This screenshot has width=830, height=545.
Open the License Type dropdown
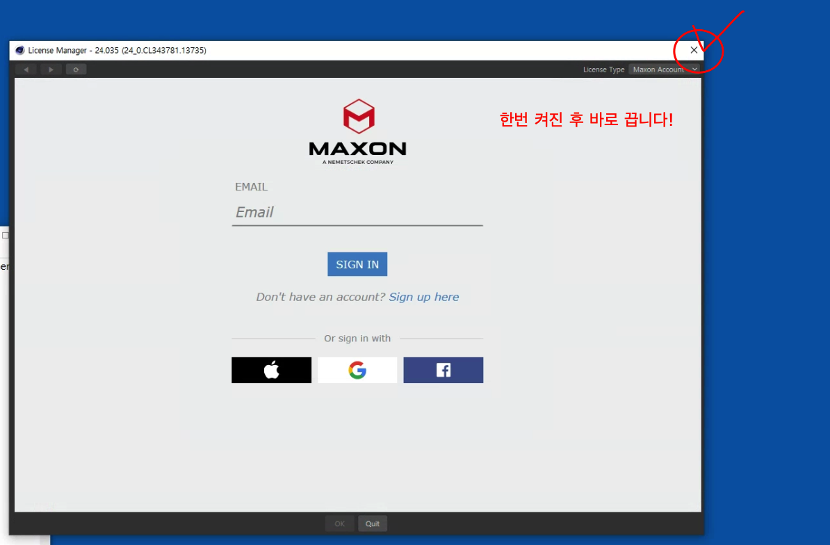click(665, 70)
